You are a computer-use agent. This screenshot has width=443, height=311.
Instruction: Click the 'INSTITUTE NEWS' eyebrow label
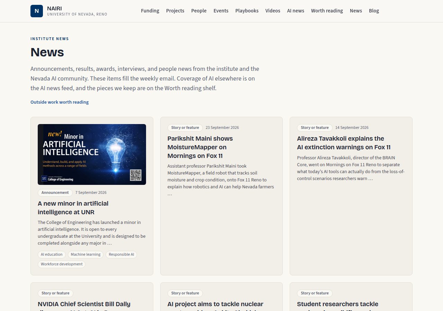coord(49,39)
